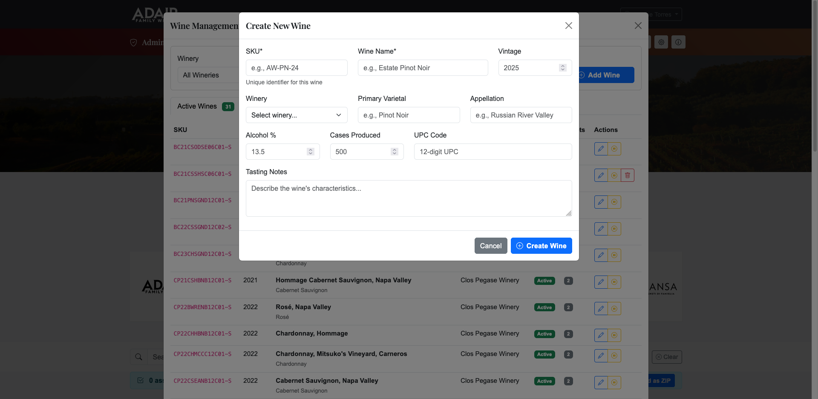The image size is (818, 399).
Task: Toggle the assigned checkbox at the bottom left
Action: tap(141, 380)
